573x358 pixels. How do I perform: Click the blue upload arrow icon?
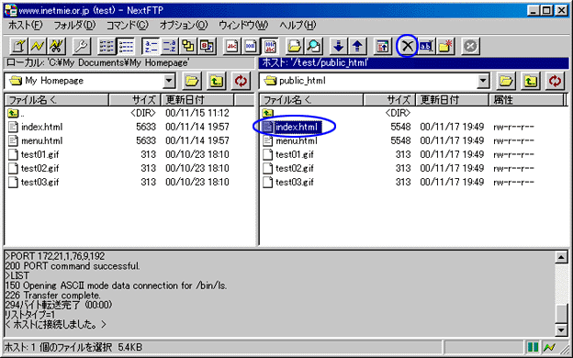[x=357, y=46]
